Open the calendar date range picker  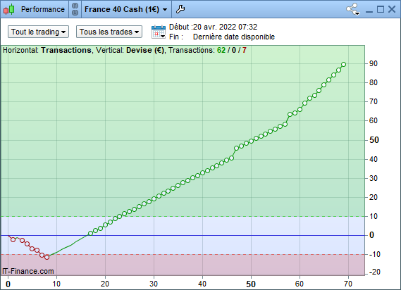pyautogui.click(x=159, y=32)
